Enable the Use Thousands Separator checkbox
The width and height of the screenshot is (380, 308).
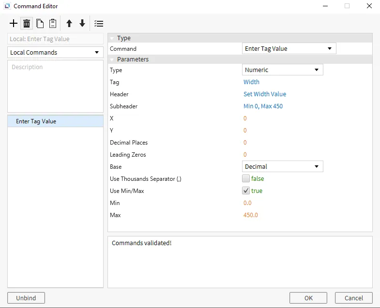pyautogui.click(x=246, y=179)
